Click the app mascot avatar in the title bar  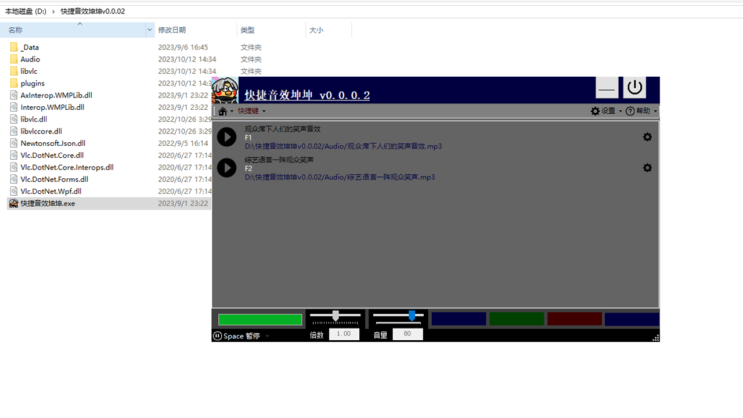click(x=225, y=90)
